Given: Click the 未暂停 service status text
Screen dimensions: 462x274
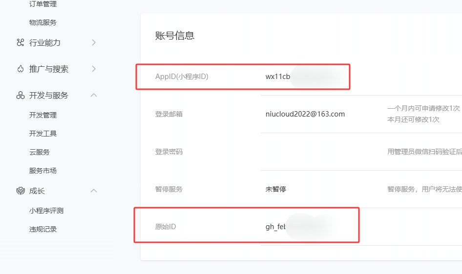Looking at the screenshot, I should click(276, 189).
